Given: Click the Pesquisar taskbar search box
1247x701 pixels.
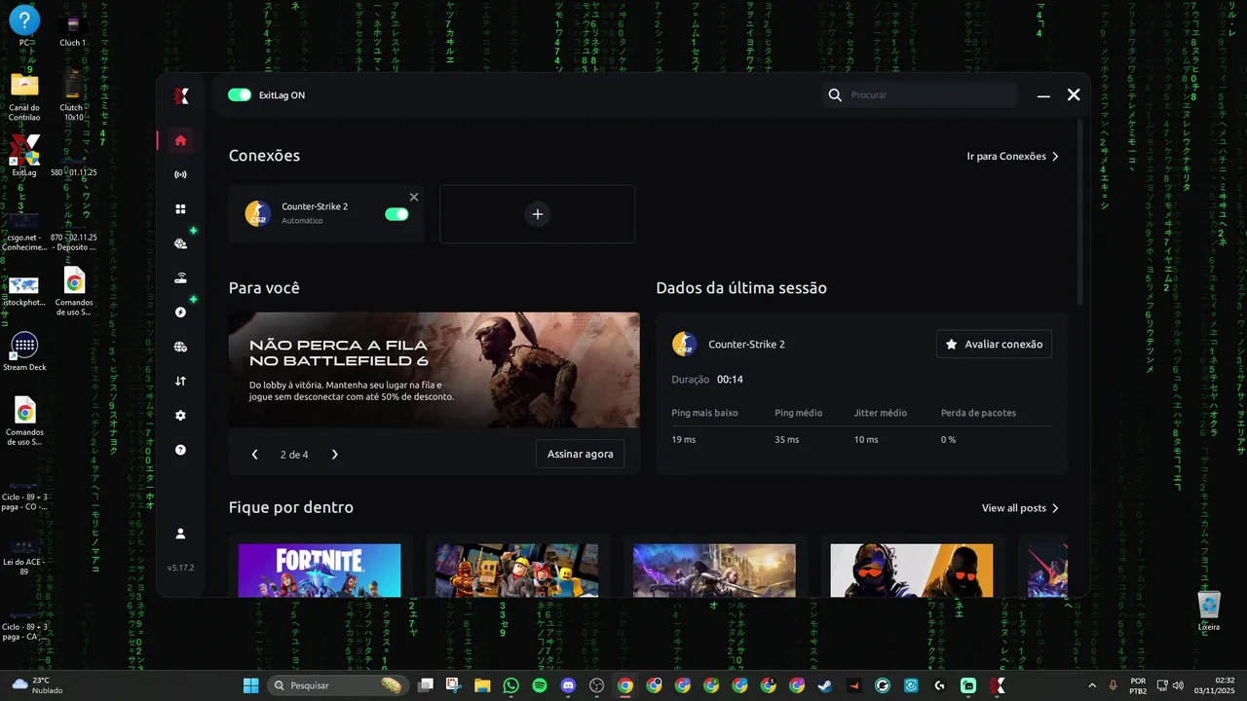Looking at the screenshot, I should pyautogui.click(x=337, y=685).
